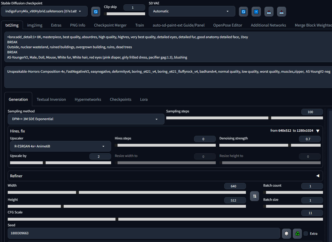The width and height of the screenshot is (332, 242).
Task: Collapse the Hires. fix section
Action: 318,131
